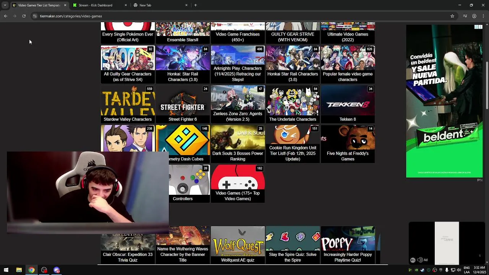Open the ad info icon on Beldent ad
This screenshot has height=275, width=489.
click(476, 27)
